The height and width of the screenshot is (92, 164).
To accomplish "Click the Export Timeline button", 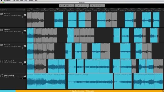I will pyautogui.click(x=97, y=6).
